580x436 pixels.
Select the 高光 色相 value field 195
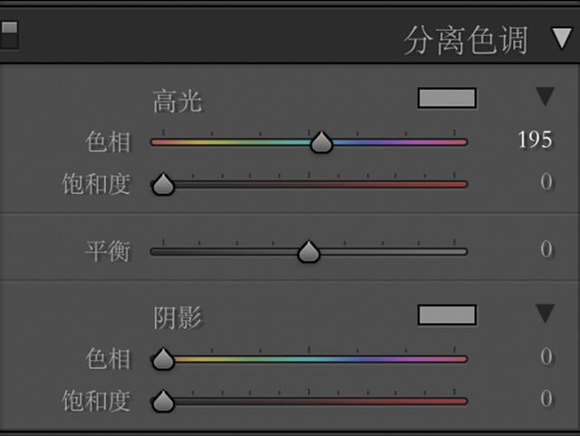coord(535,140)
